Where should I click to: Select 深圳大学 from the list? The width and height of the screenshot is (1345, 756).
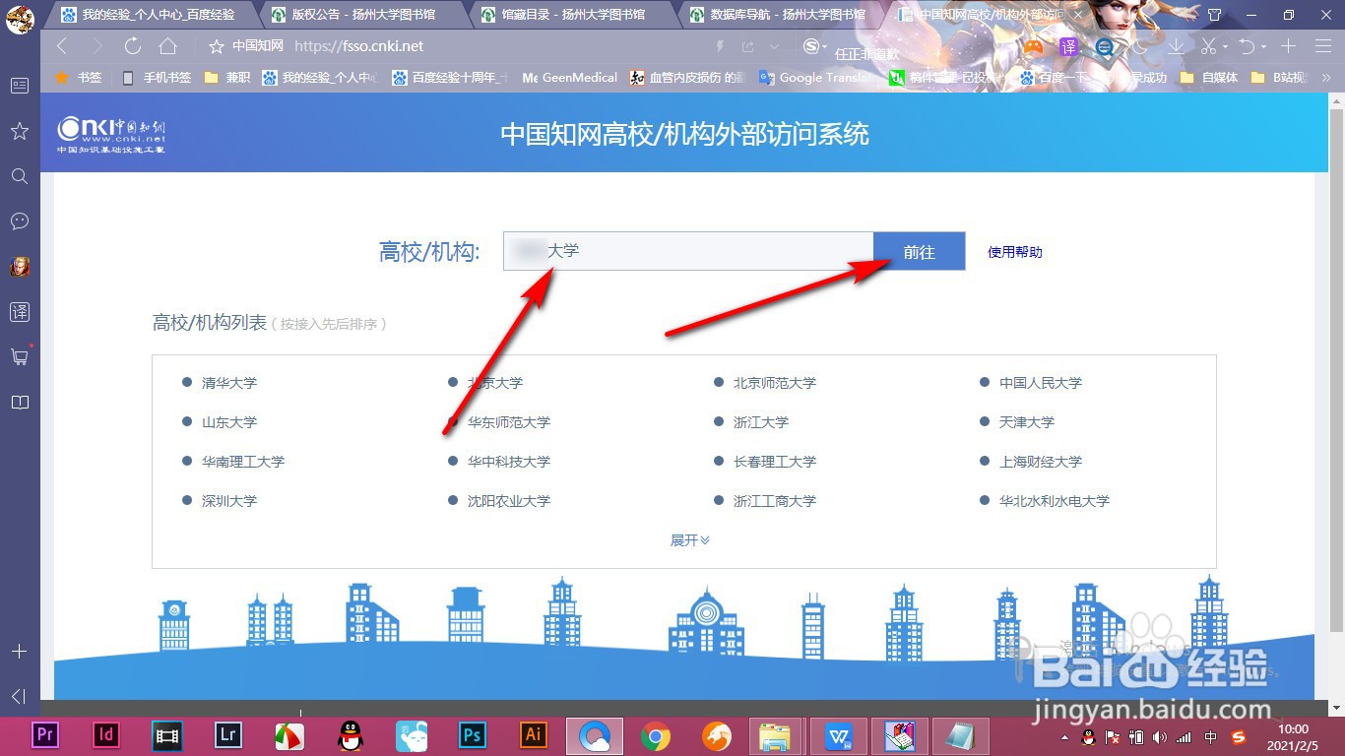[228, 501]
